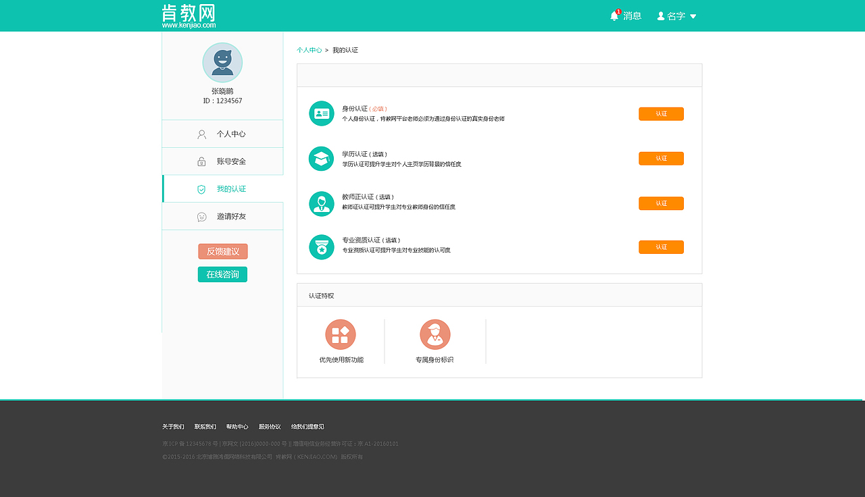Open the notification bell icon

pos(615,16)
